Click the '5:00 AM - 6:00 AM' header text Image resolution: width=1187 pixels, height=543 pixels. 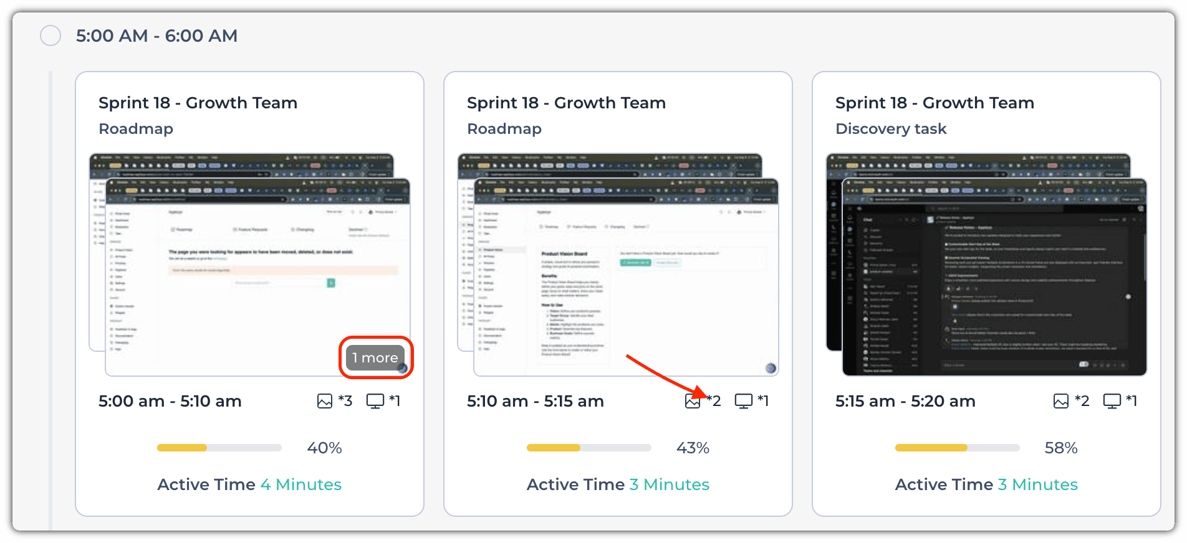click(156, 35)
